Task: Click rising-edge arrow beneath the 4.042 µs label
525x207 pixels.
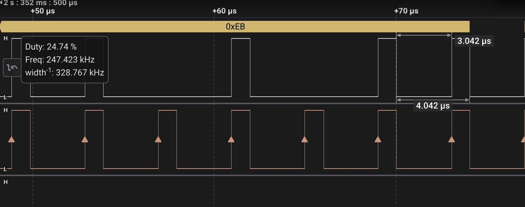Action: pos(452,139)
